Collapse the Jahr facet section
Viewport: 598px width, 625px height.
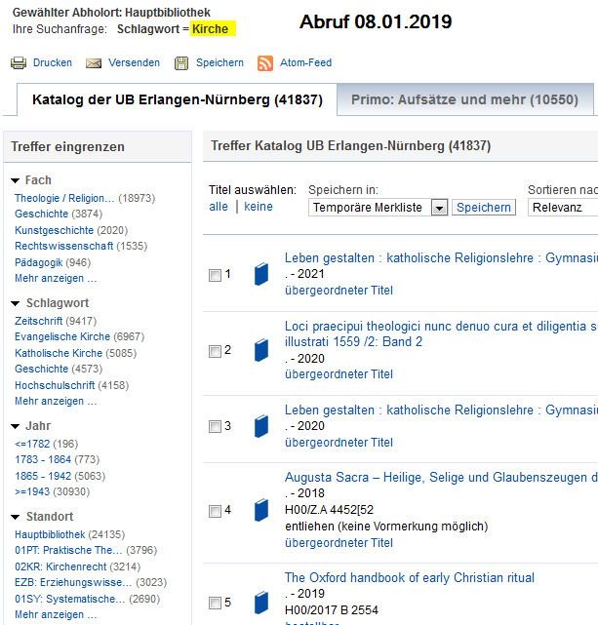(16, 426)
